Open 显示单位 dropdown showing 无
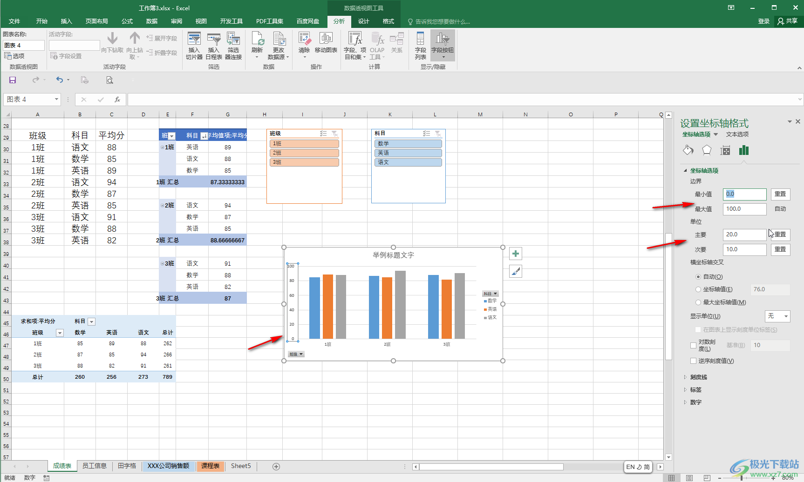Viewport: 804px width, 482px height. [777, 316]
